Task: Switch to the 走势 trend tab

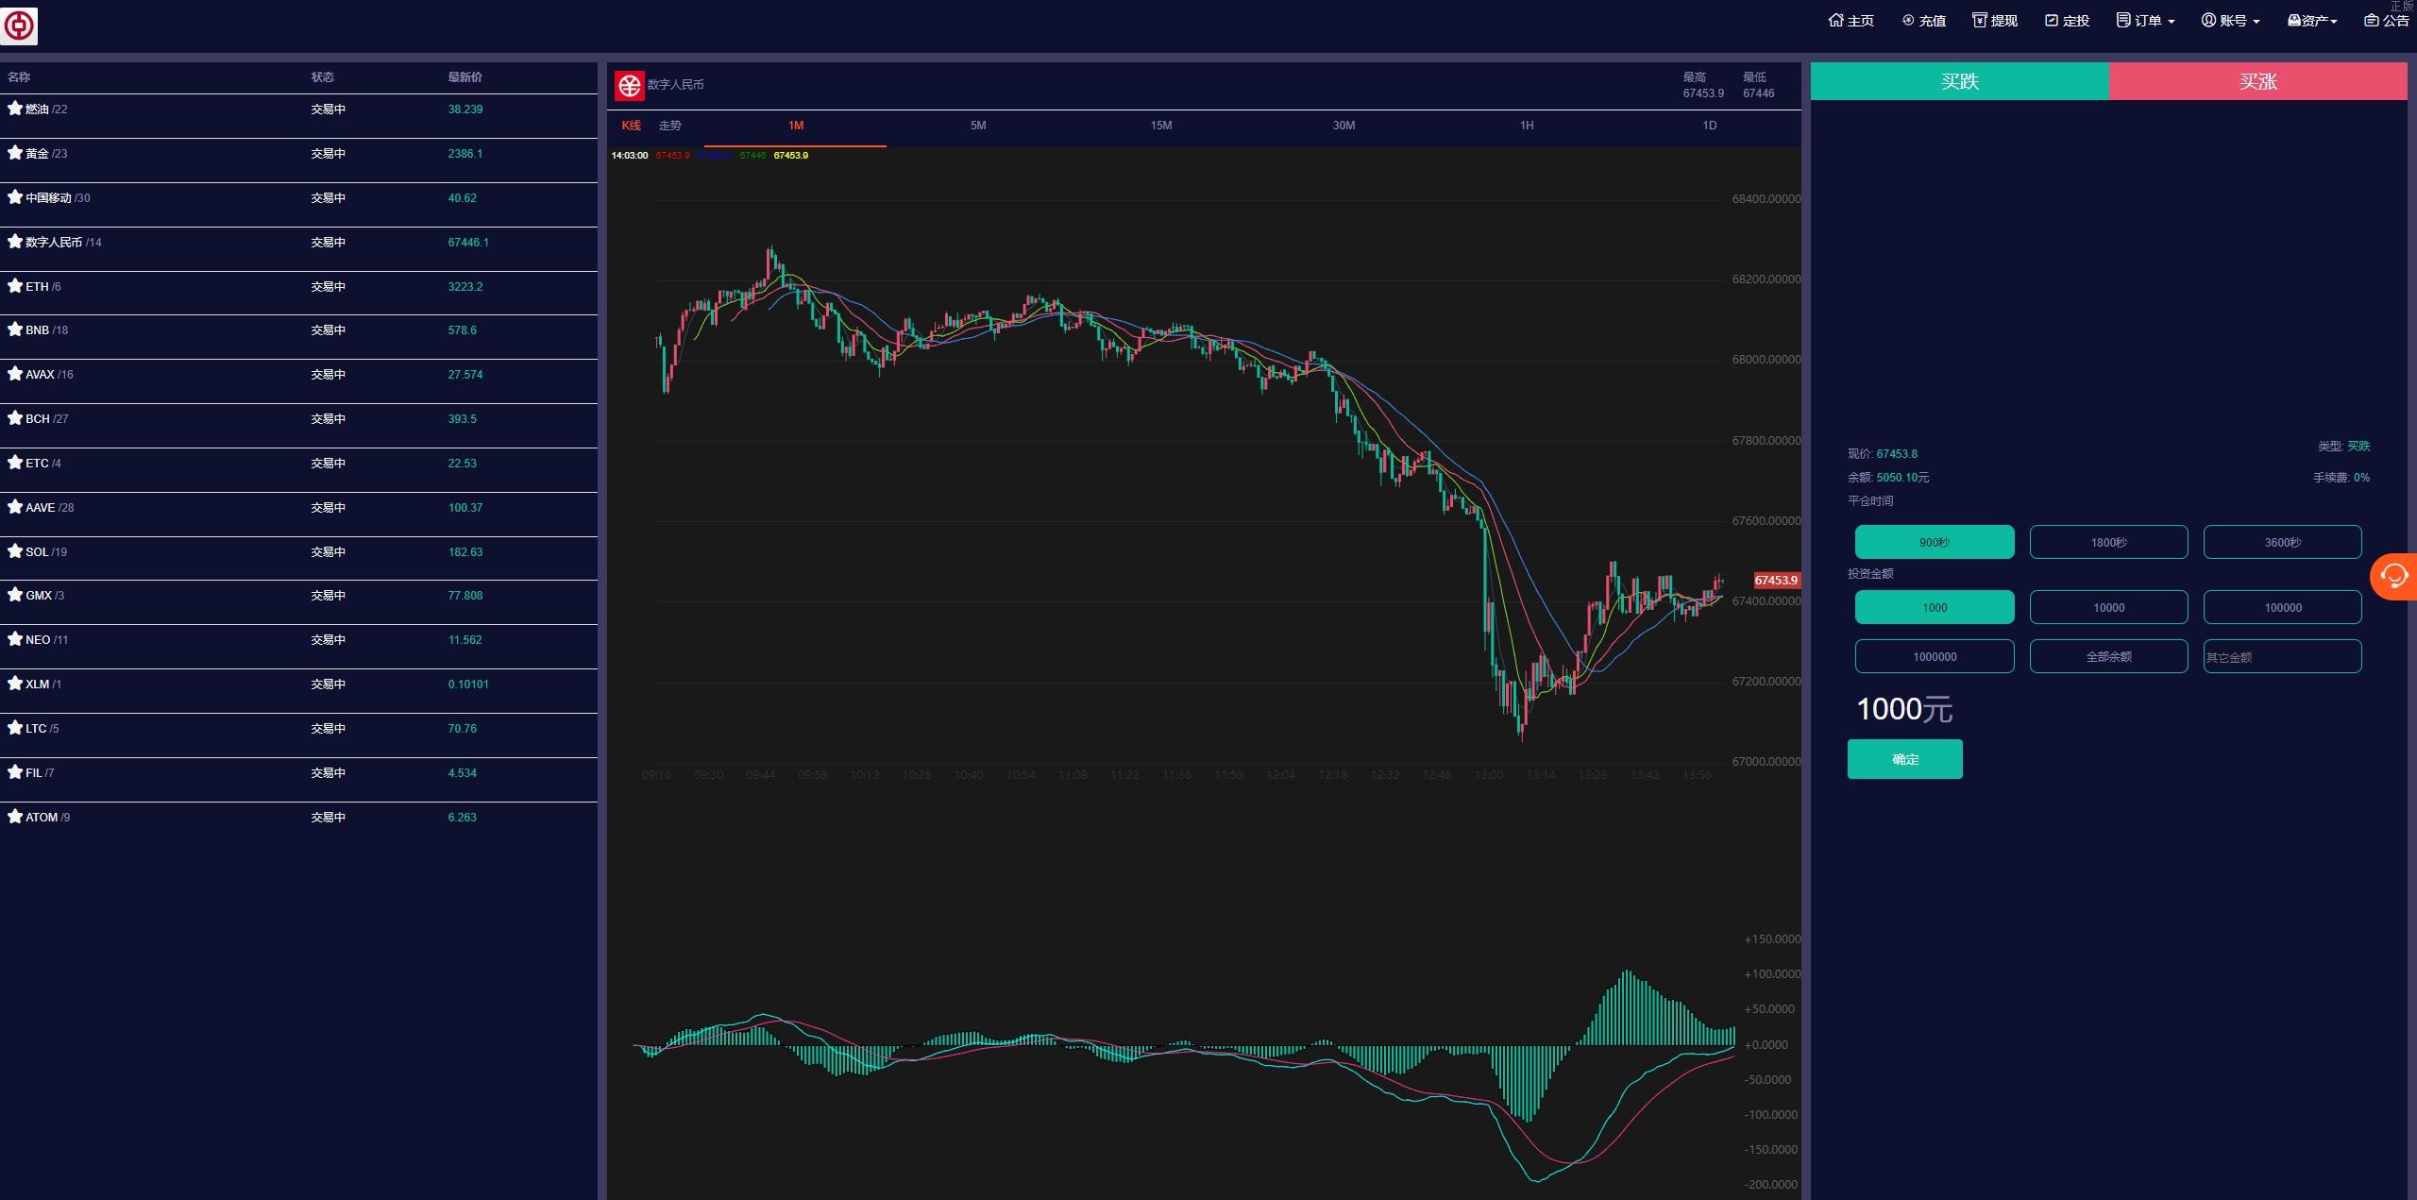Action: [x=669, y=126]
